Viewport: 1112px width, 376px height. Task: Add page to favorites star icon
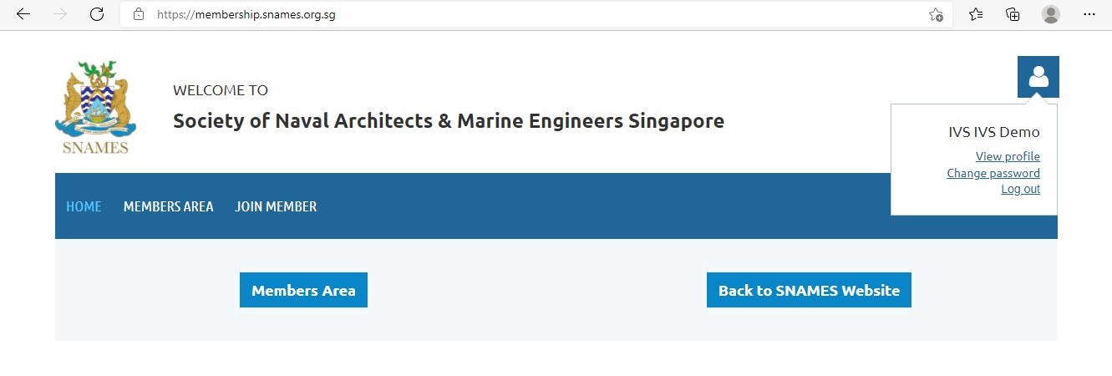936,14
